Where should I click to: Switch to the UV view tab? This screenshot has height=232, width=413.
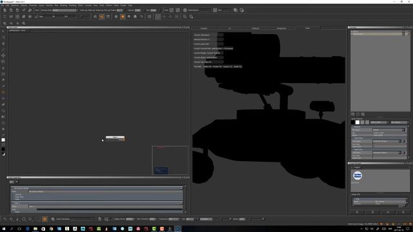[230, 28]
